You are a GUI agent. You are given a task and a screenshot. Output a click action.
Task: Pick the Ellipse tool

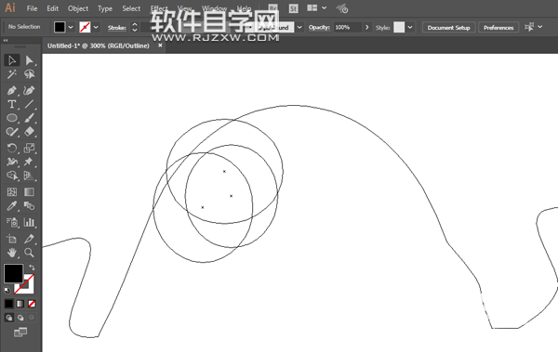[x=12, y=118]
